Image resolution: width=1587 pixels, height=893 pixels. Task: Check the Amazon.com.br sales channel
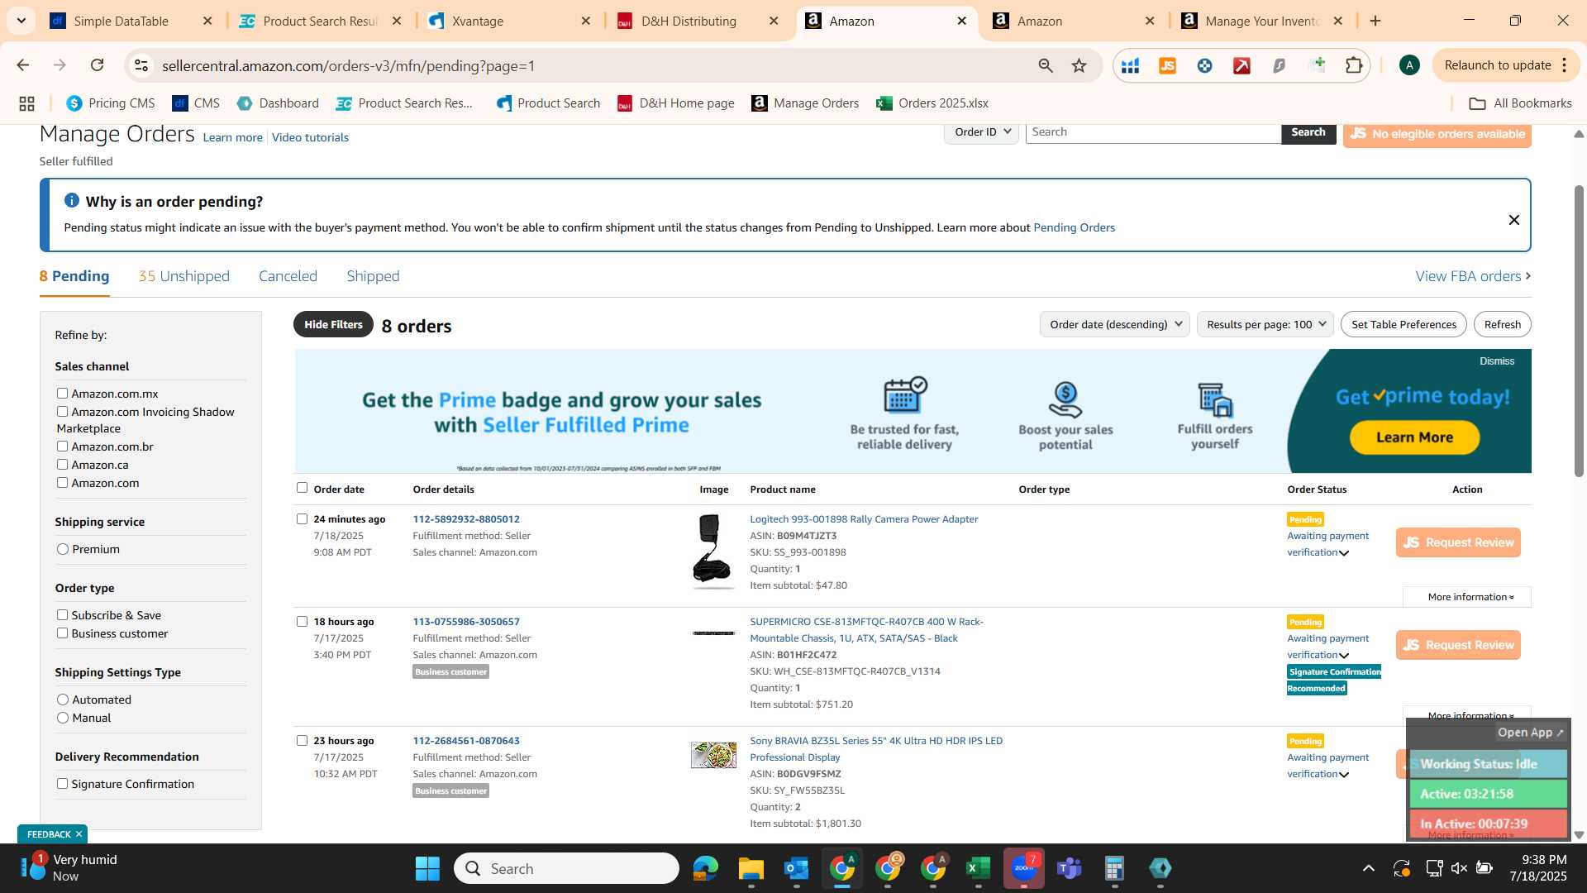tap(62, 446)
